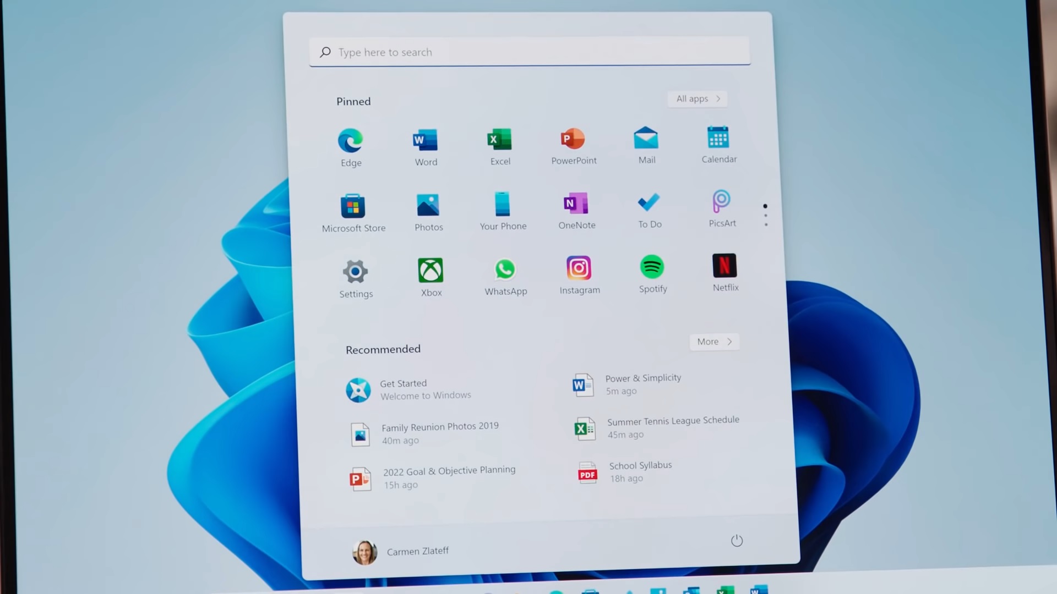This screenshot has height=594, width=1057.
Task: Jump to third pinned page dot
Action: tap(766, 224)
